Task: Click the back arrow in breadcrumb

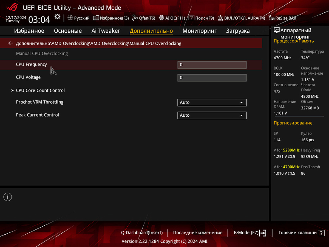Action: click(x=11, y=43)
